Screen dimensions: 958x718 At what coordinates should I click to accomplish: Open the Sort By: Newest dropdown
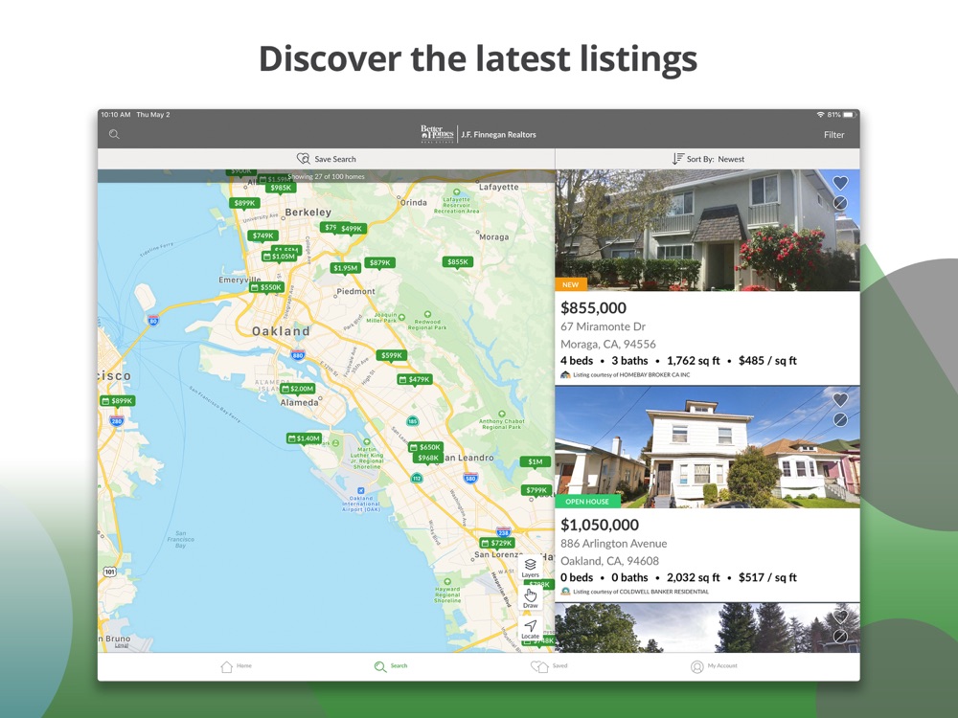tap(708, 159)
